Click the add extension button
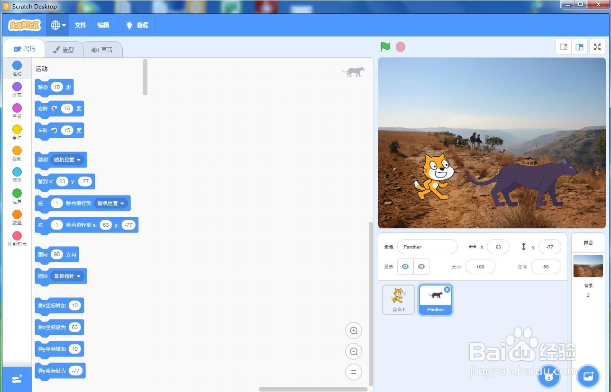 pyautogui.click(x=17, y=379)
